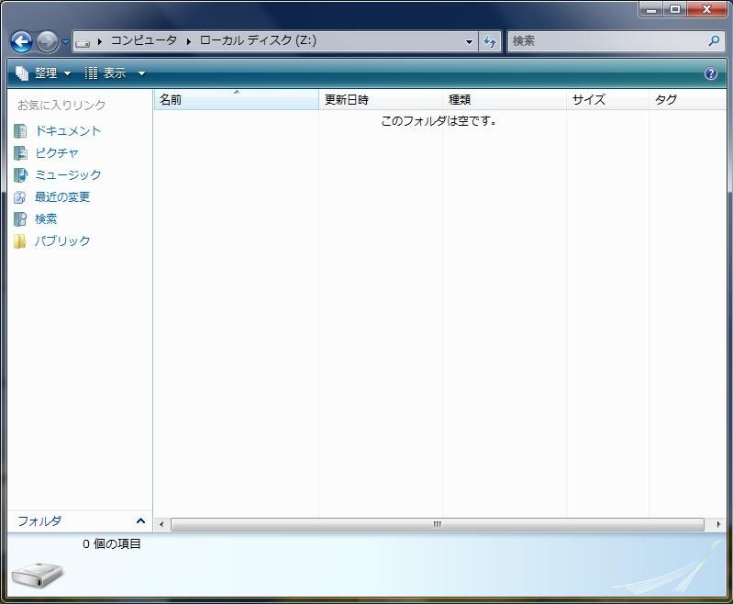Refresh the folder view
The width and height of the screenshot is (733, 604).
tap(490, 41)
